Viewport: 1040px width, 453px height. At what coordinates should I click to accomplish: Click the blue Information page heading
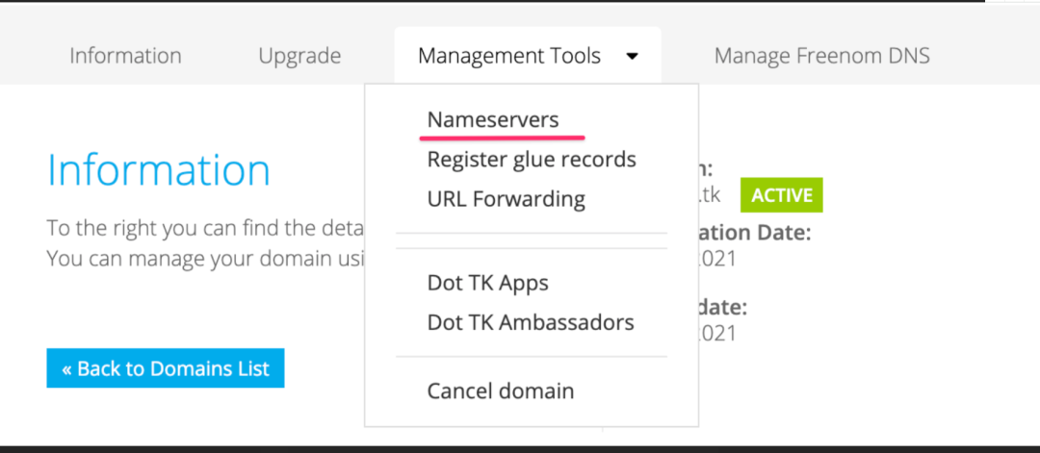[159, 170]
